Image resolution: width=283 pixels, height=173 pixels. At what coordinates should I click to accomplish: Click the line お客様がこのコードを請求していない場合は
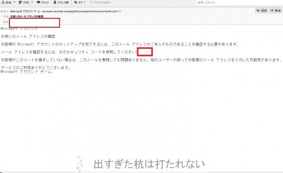(141, 60)
